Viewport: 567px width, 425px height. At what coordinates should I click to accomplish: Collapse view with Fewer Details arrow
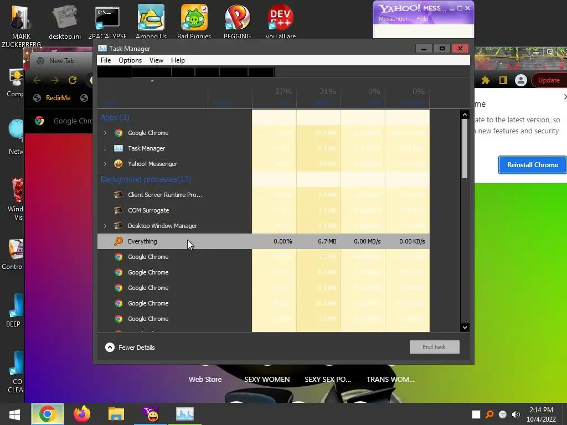110,348
